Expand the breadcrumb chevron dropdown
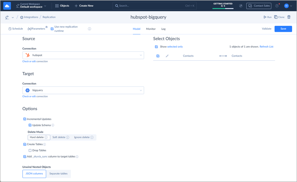Image resolution: width=297 pixels, height=182 pixels. pos(13,17)
